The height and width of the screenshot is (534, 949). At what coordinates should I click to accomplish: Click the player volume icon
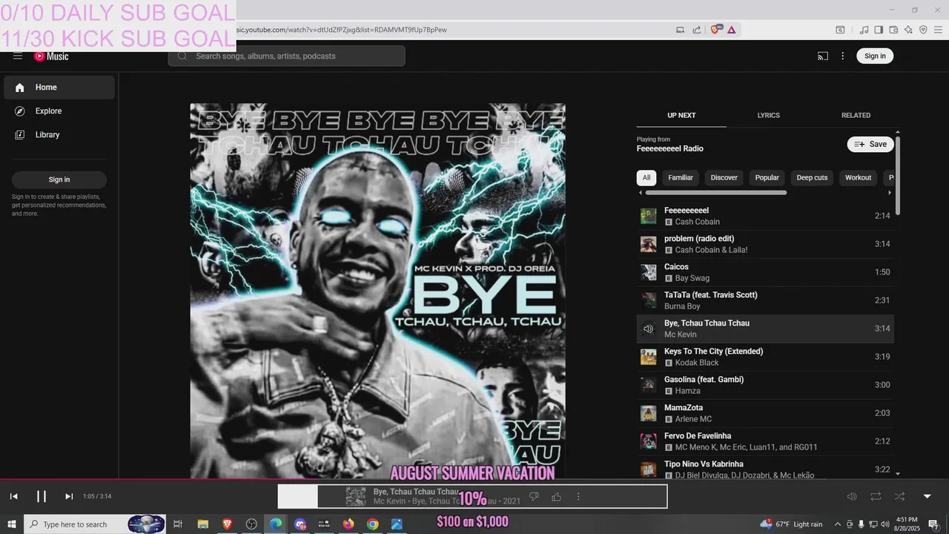[x=852, y=497]
